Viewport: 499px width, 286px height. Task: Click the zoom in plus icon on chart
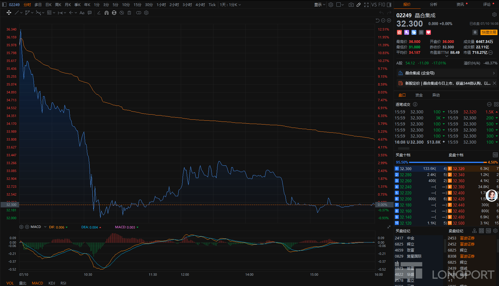tap(389, 20)
